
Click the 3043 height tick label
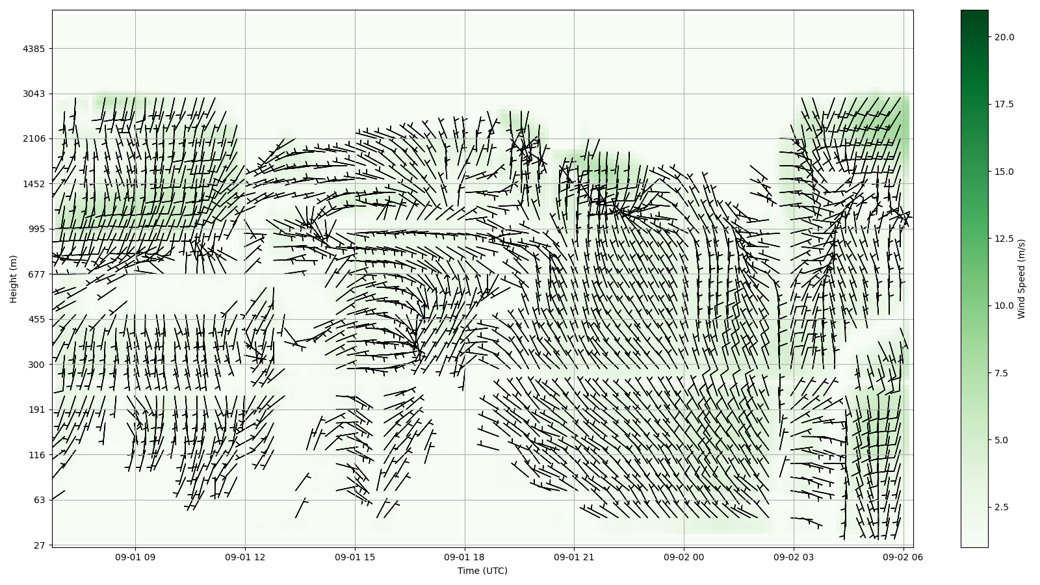coord(34,94)
